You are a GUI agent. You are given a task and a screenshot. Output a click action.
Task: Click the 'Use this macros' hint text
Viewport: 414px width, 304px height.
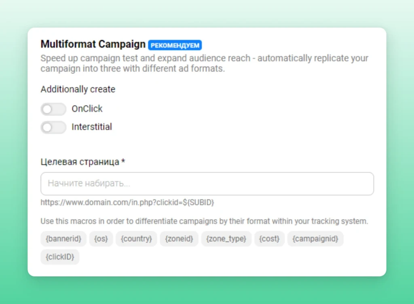click(x=204, y=221)
